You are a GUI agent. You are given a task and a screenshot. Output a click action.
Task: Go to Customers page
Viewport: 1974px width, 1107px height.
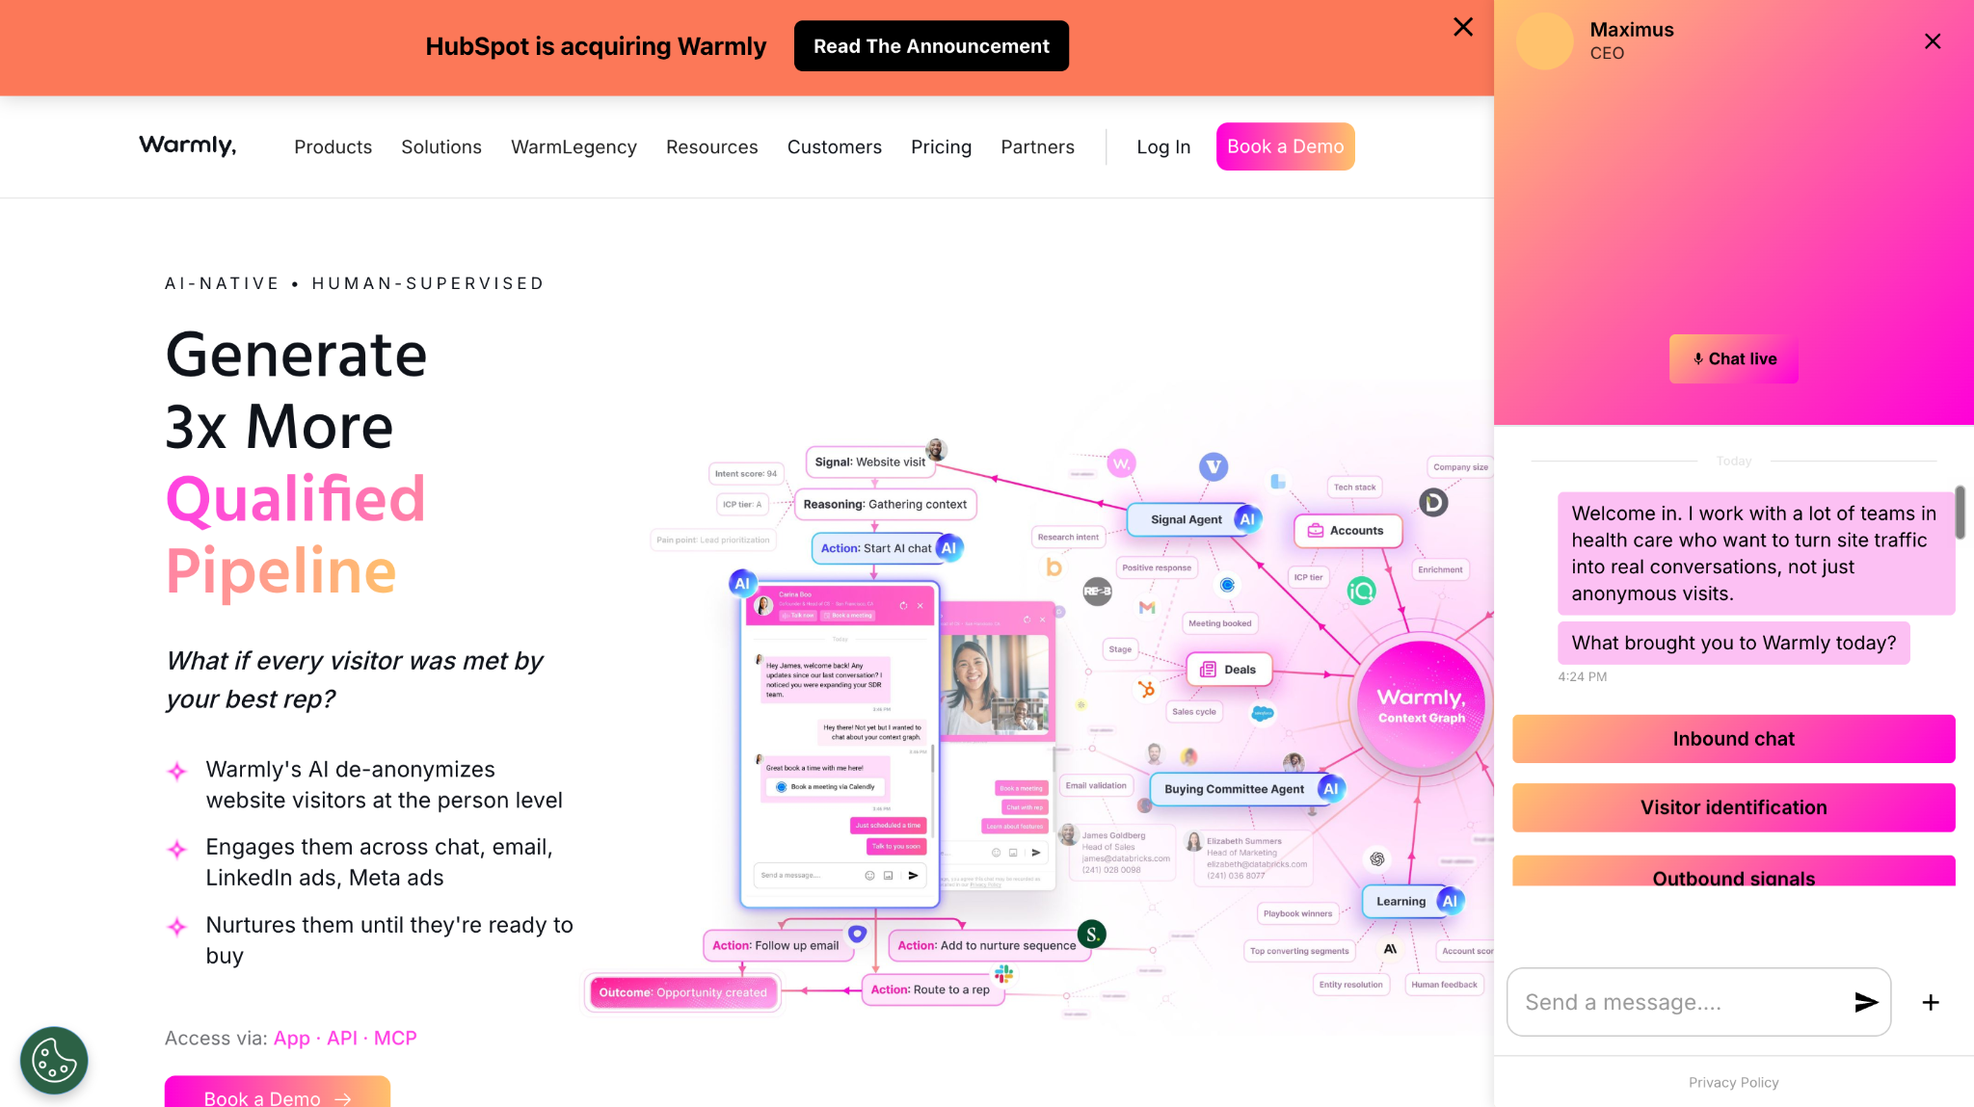pos(835,146)
